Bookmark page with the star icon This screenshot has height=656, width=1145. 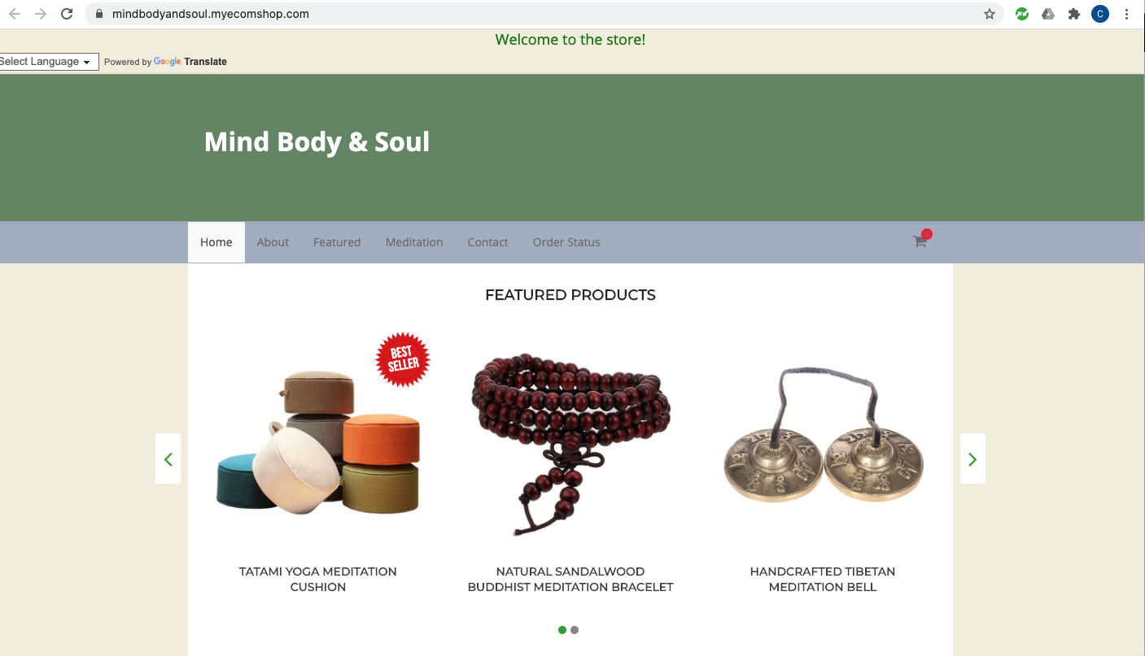[x=990, y=14]
